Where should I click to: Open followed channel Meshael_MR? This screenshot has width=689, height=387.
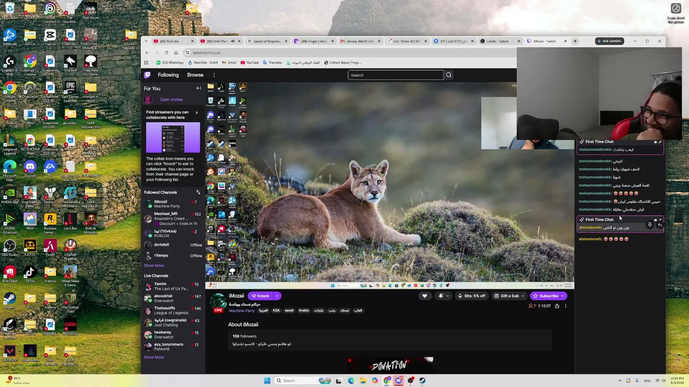tap(173, 218)
